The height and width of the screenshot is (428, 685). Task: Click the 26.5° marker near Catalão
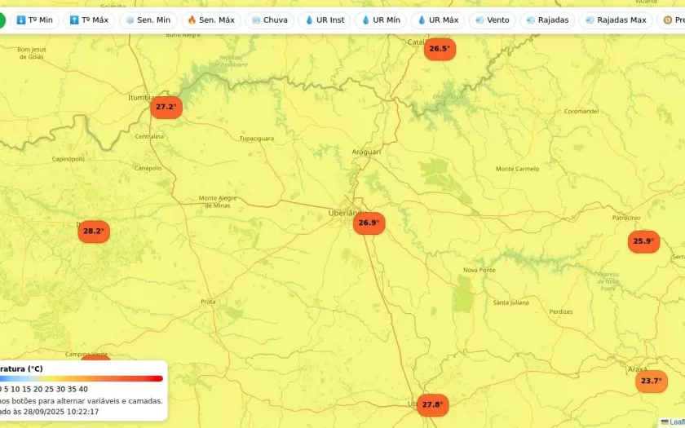coord(439,49)
